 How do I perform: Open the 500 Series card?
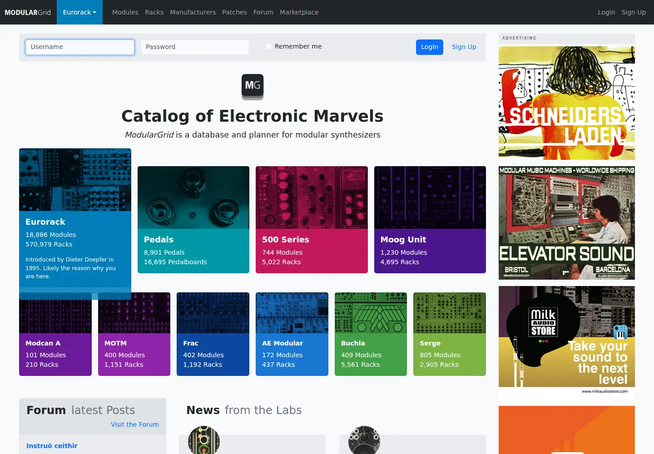pos(312,220)
